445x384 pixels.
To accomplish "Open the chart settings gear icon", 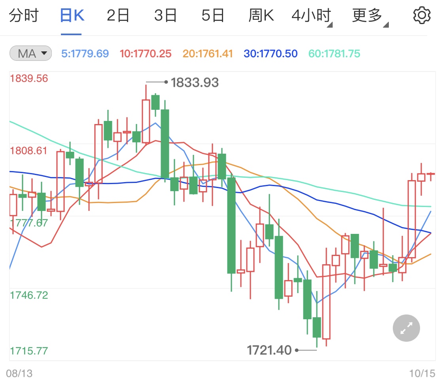I will point(422,15).
